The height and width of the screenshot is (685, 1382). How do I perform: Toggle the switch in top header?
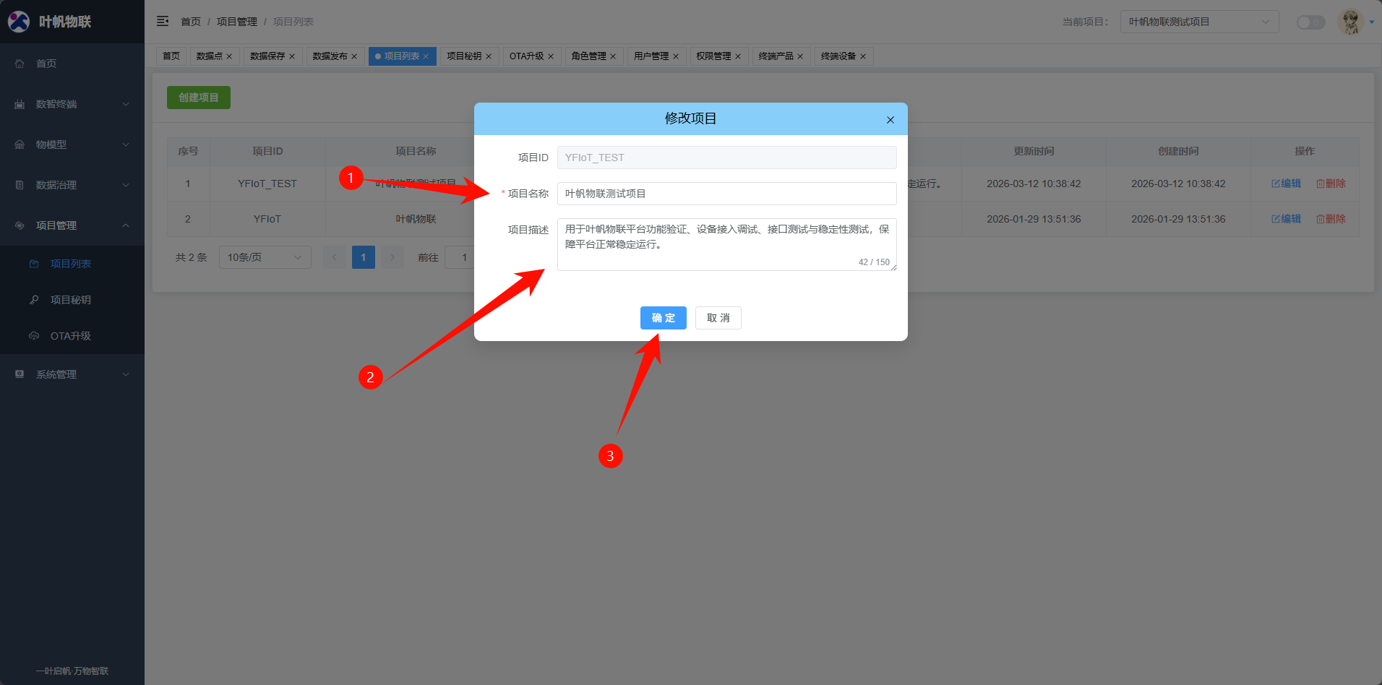(1310, 22)
